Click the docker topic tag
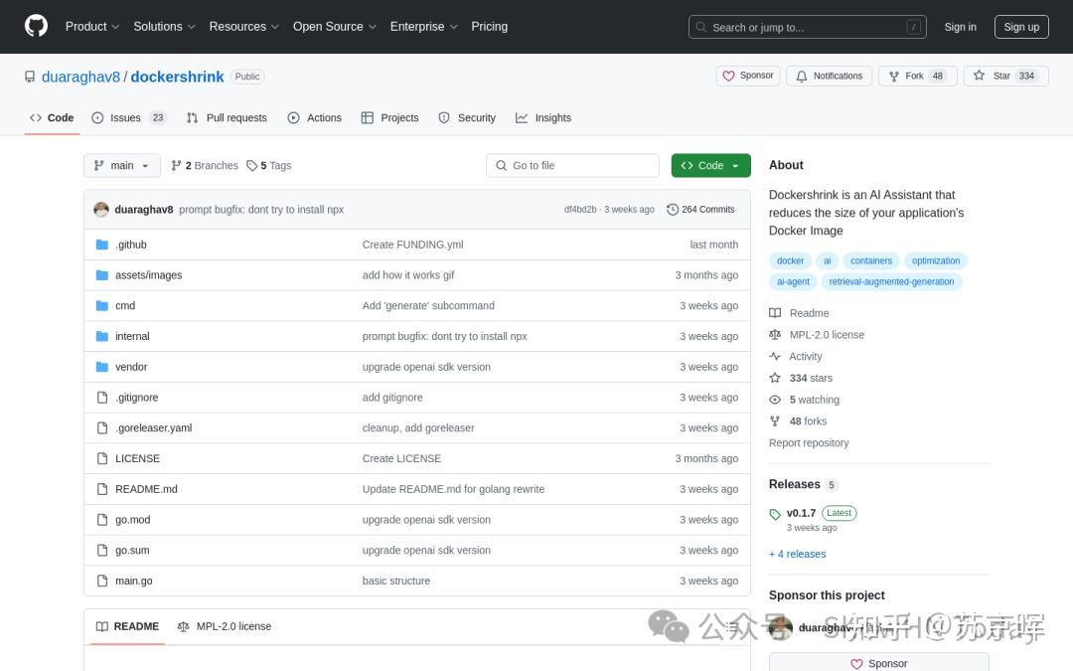 [790, 260]
